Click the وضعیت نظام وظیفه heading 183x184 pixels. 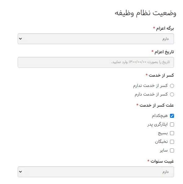click(146, 13)
